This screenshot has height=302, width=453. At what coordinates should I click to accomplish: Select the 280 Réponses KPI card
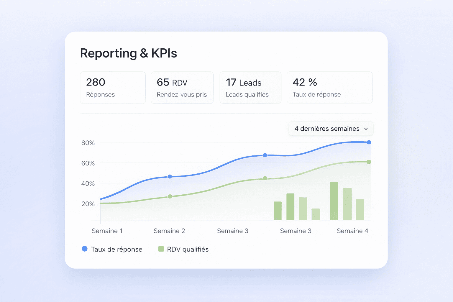pyautogui.click(x=113, y=88)
